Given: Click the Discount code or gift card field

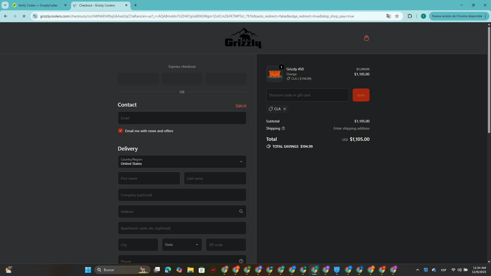Looking at the screenshot, I should tap(307, 95).
